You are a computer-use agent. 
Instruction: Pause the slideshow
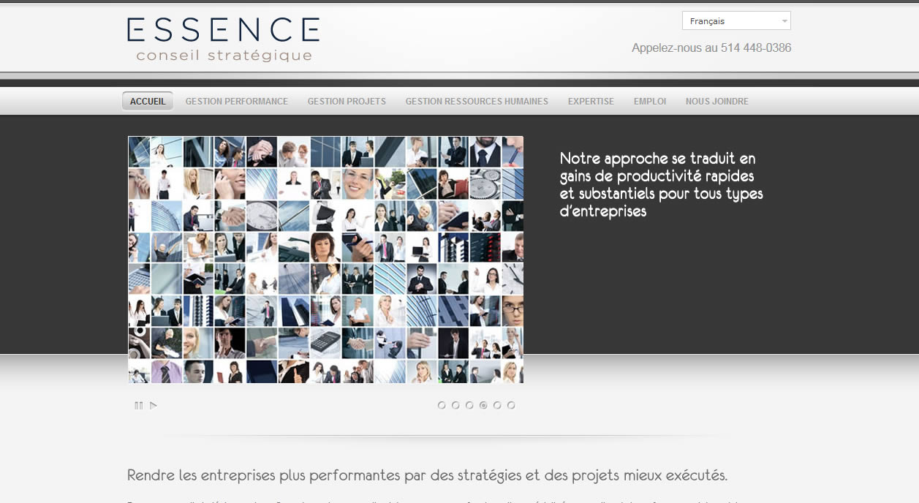(x=138, y=406)
